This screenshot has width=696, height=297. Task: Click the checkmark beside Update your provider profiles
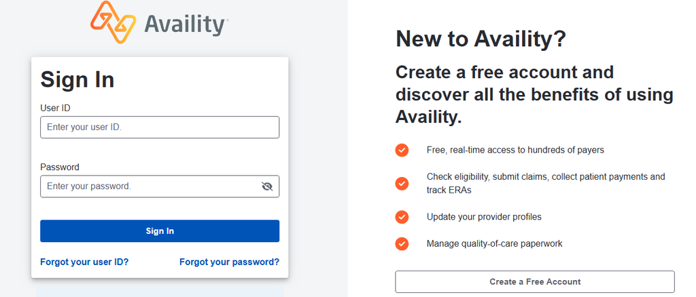pos(402,217)
